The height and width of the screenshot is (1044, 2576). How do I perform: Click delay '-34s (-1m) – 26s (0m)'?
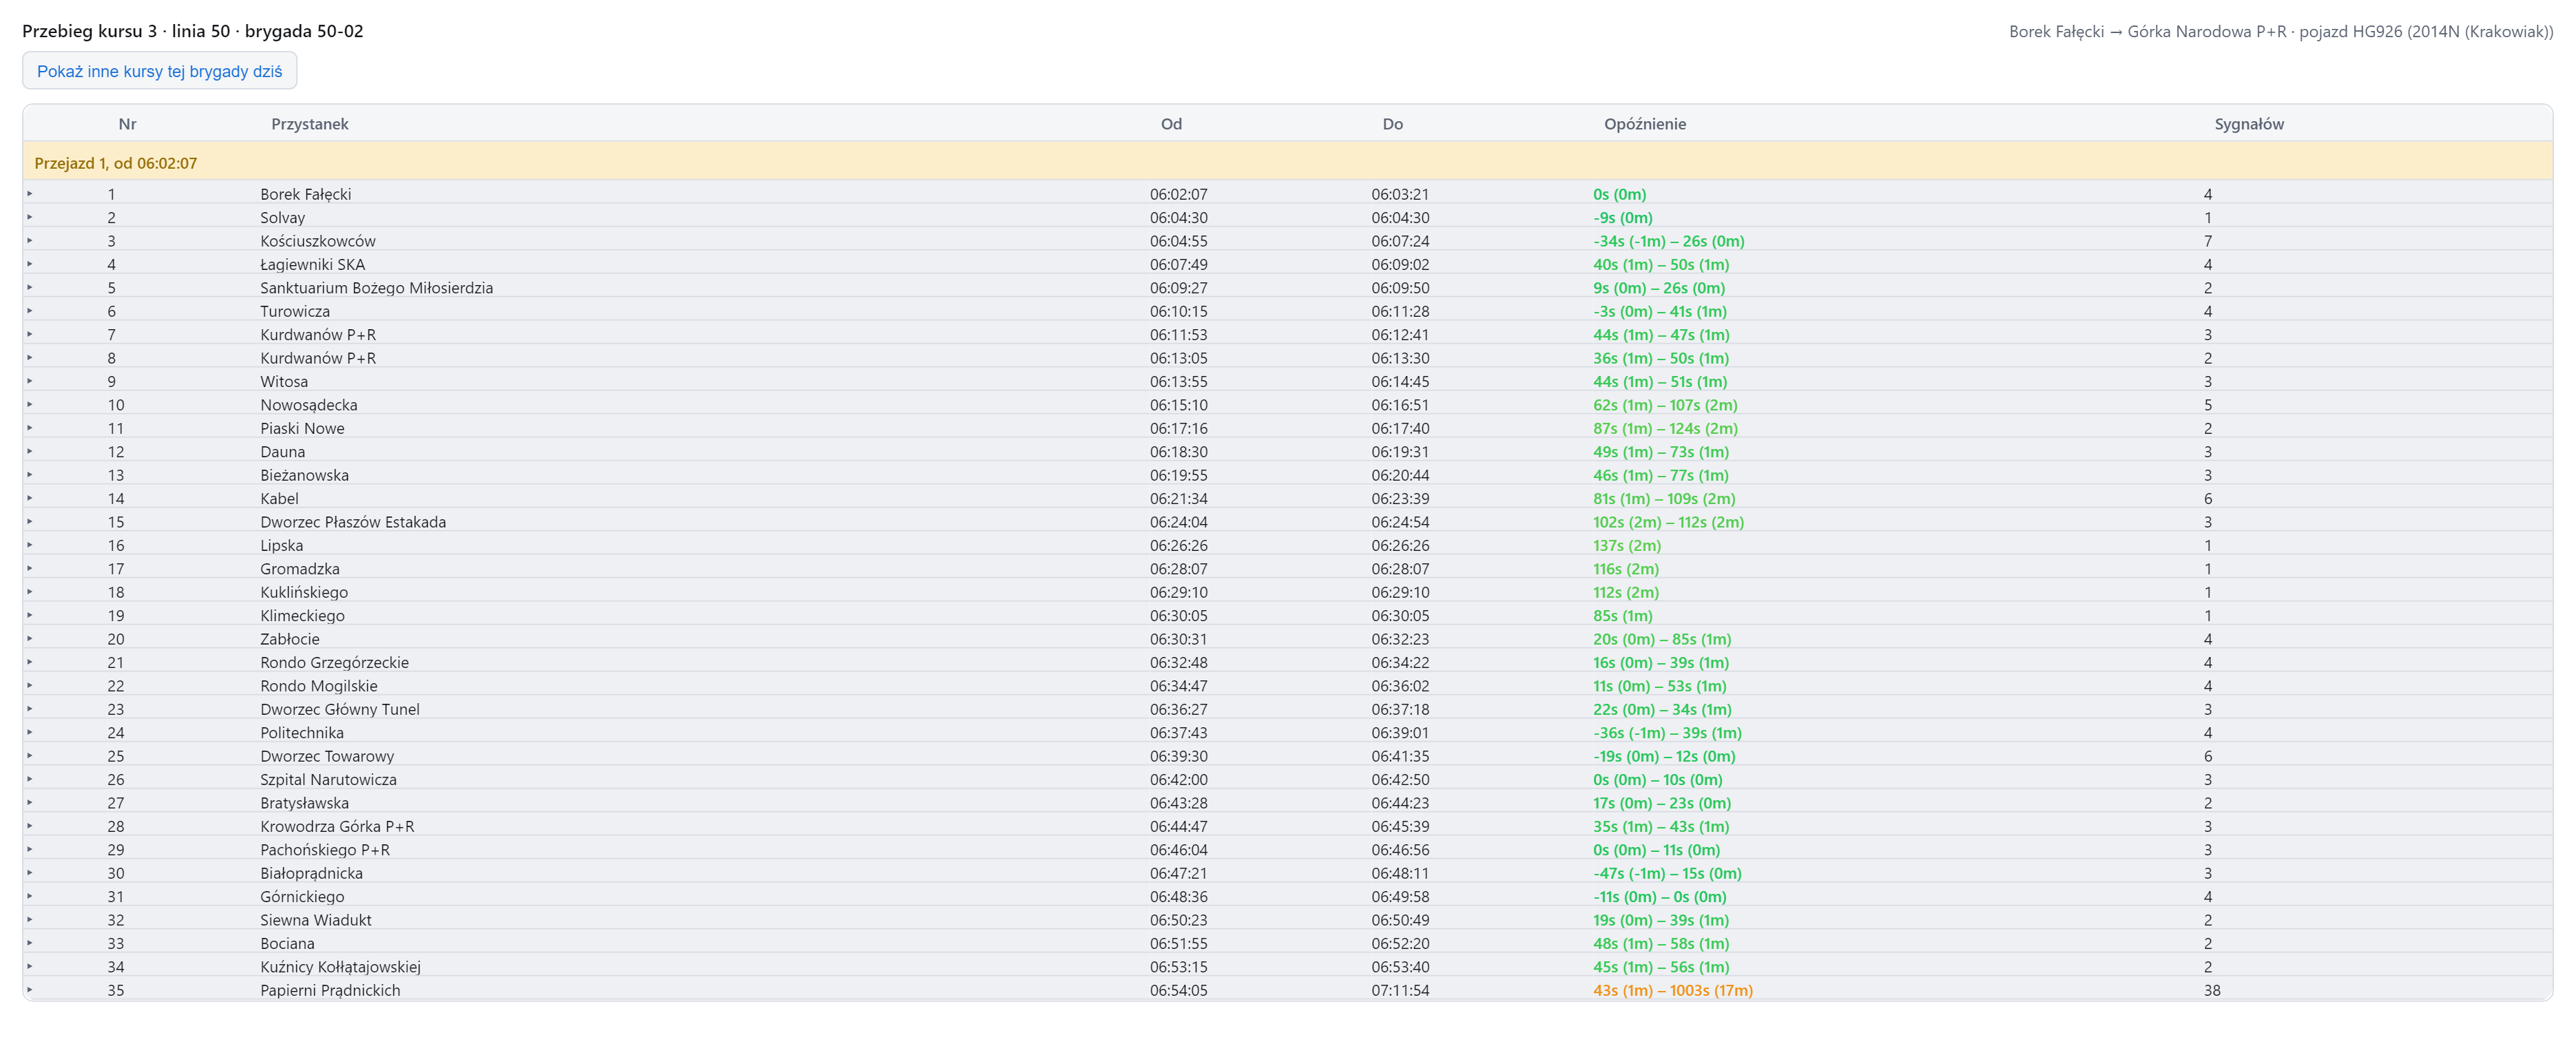(1669, 241)
